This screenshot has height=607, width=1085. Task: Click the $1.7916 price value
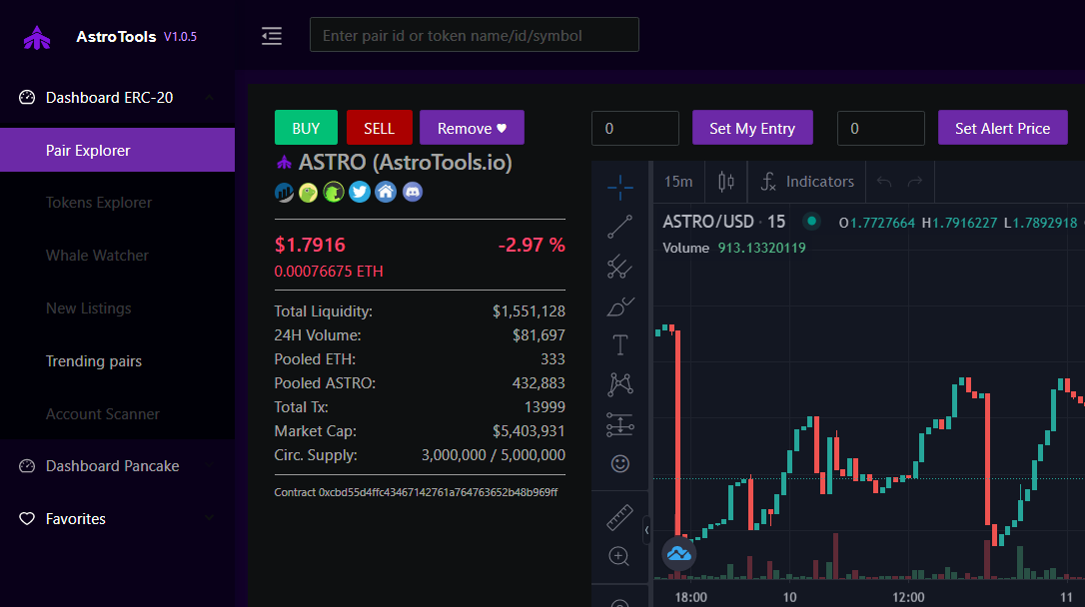(310, 245)
